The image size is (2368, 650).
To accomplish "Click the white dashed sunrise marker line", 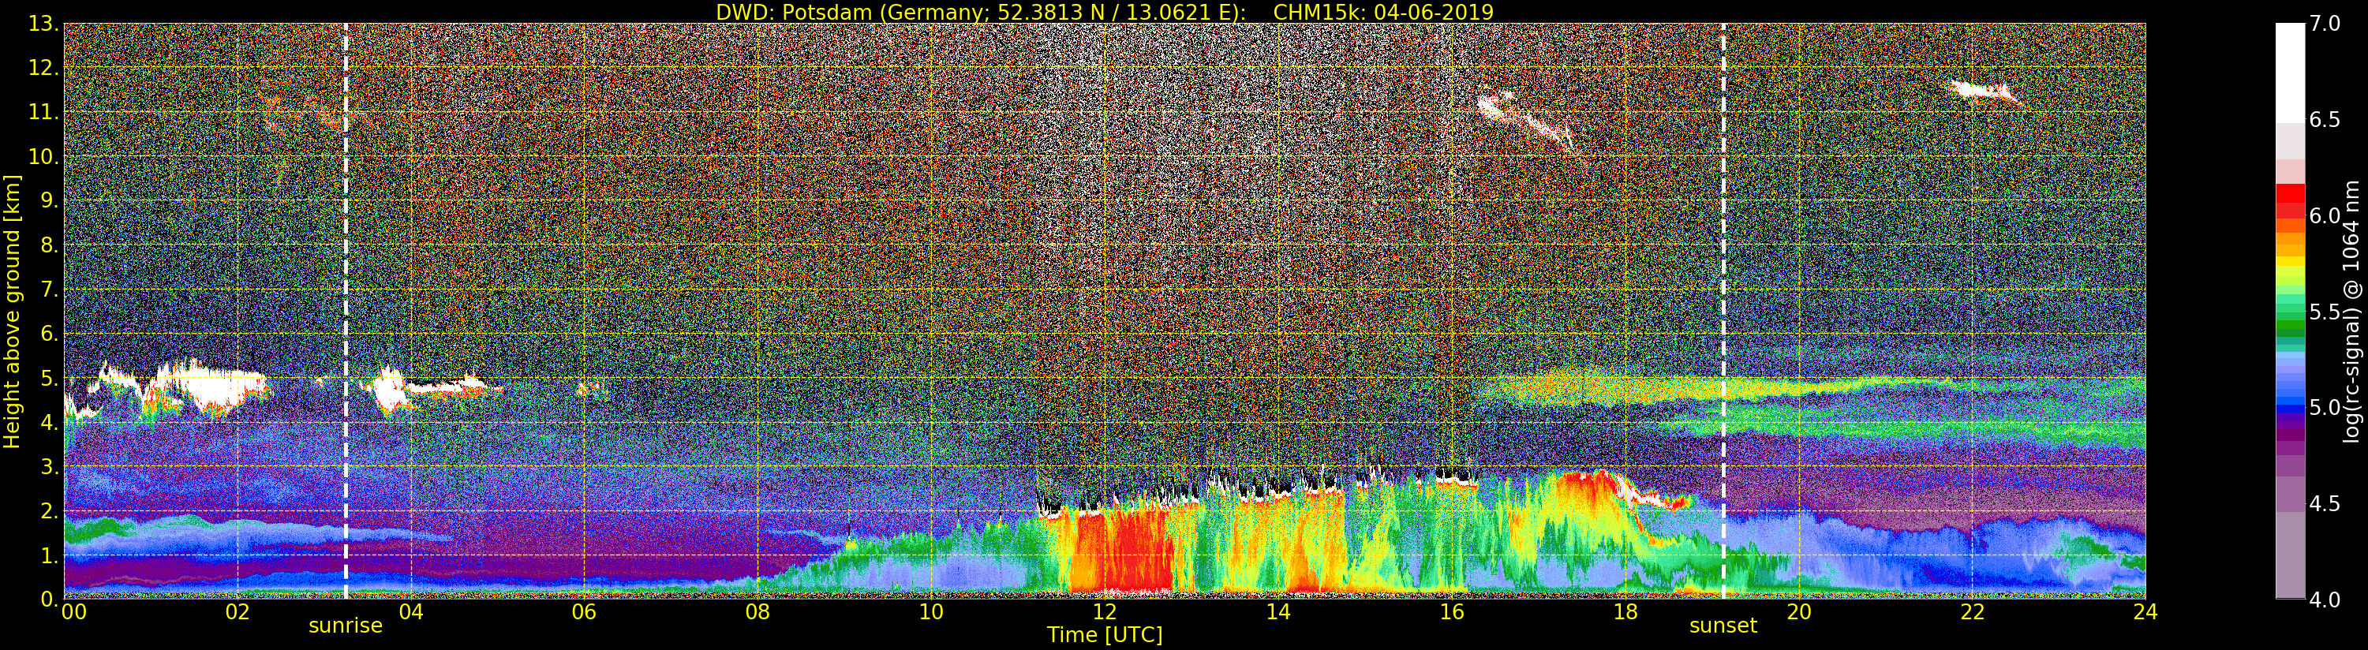I will [346, 312].
